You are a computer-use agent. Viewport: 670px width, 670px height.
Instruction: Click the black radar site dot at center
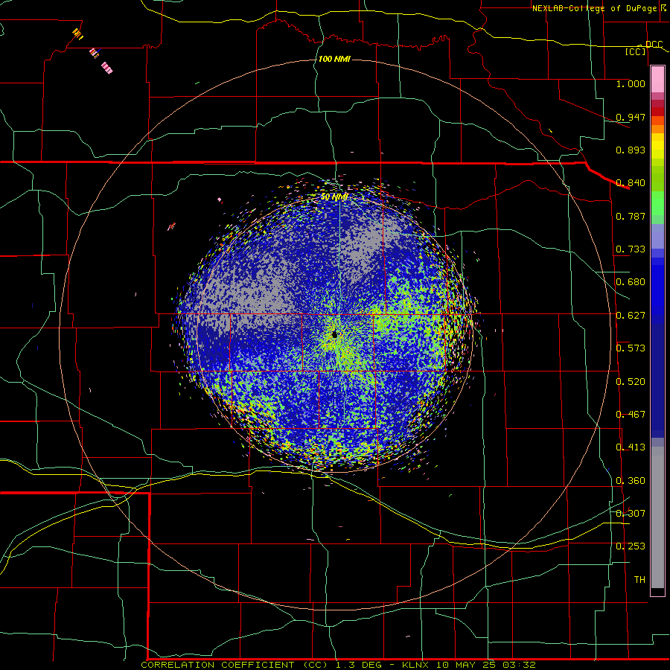(334, 334)
